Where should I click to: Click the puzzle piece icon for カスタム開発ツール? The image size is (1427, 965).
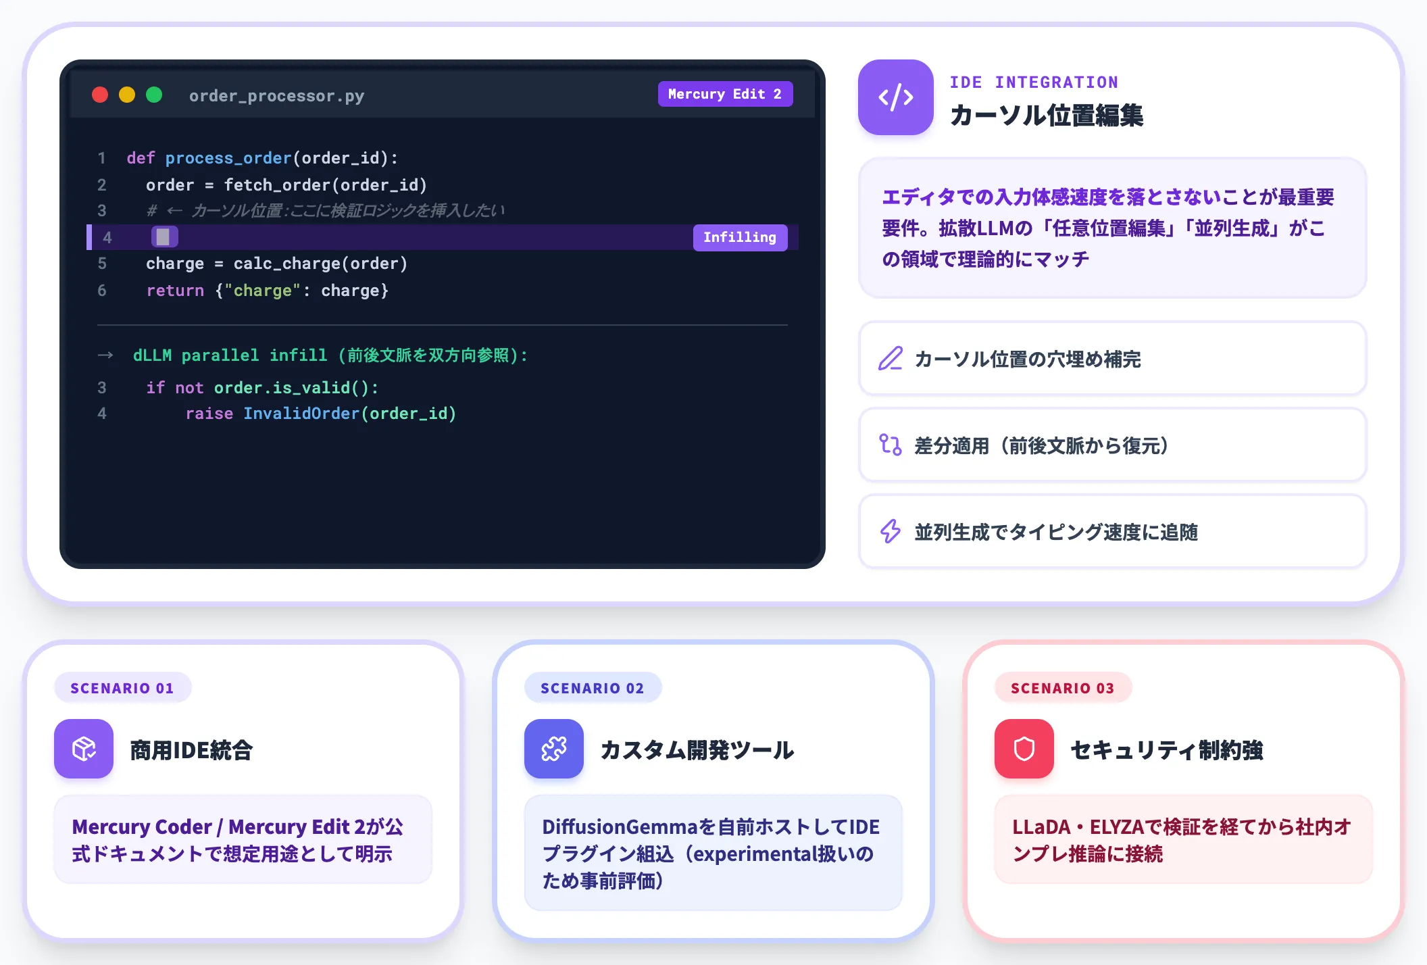tap(554, 749)
